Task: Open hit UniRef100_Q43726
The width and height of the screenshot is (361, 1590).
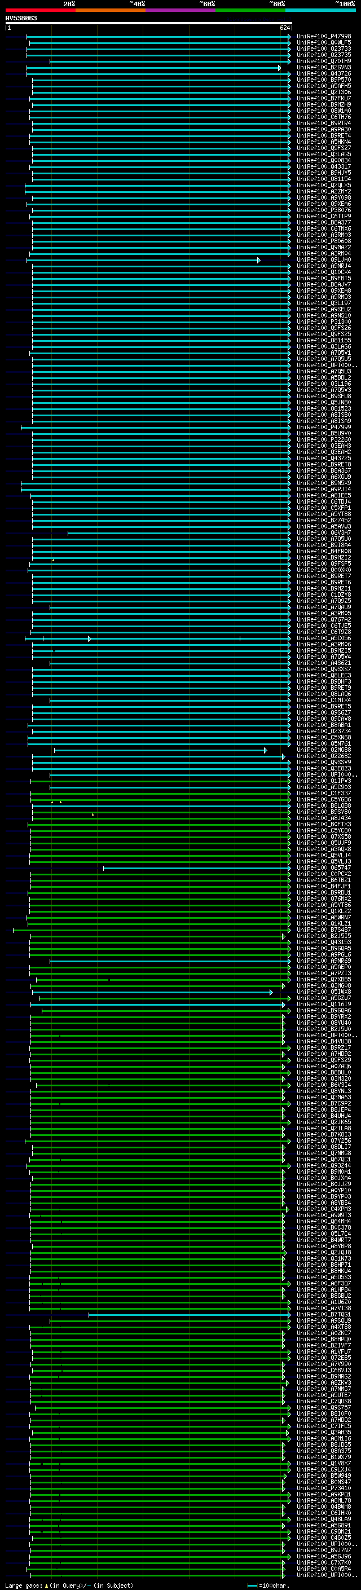Action: (324, 73)
